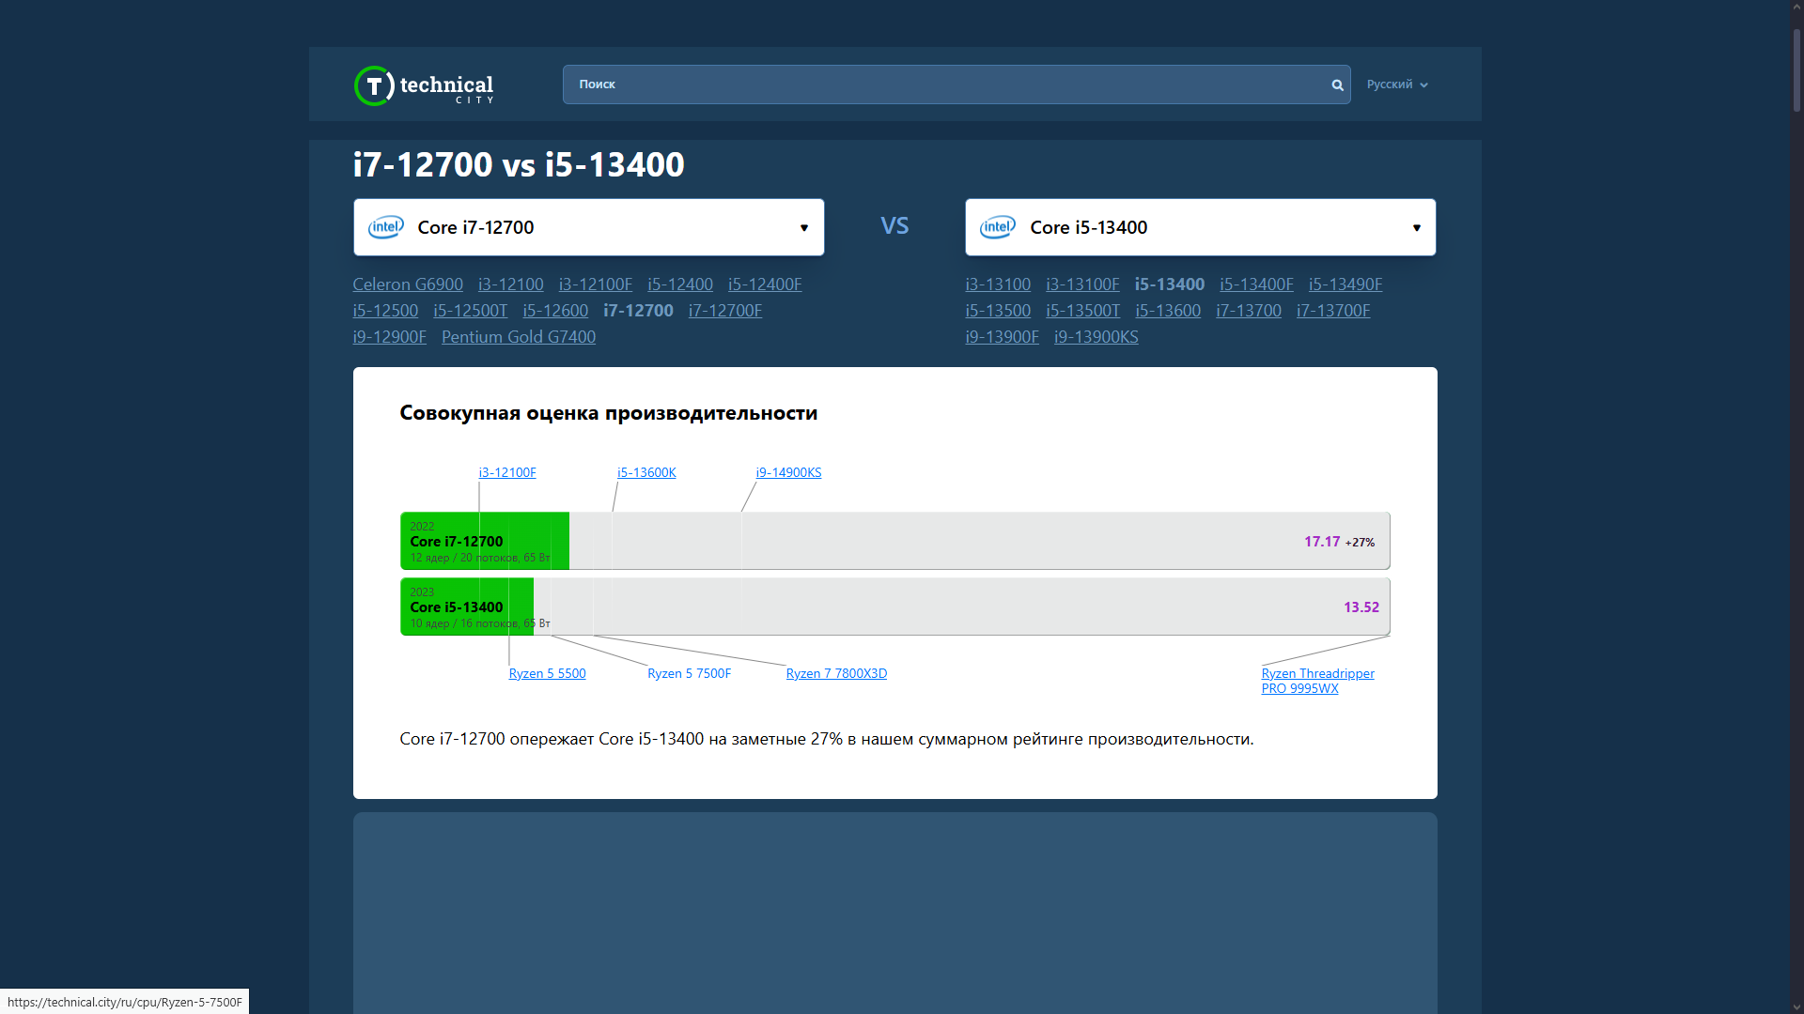The width and height of the screenshot is (1804, 1014).
Task: Click the green Core i7-12700 performance bar
Action: click(485, 541)
